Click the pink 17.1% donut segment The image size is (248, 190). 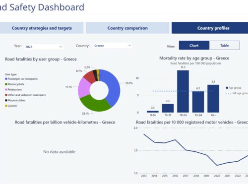tap(84, 88)
